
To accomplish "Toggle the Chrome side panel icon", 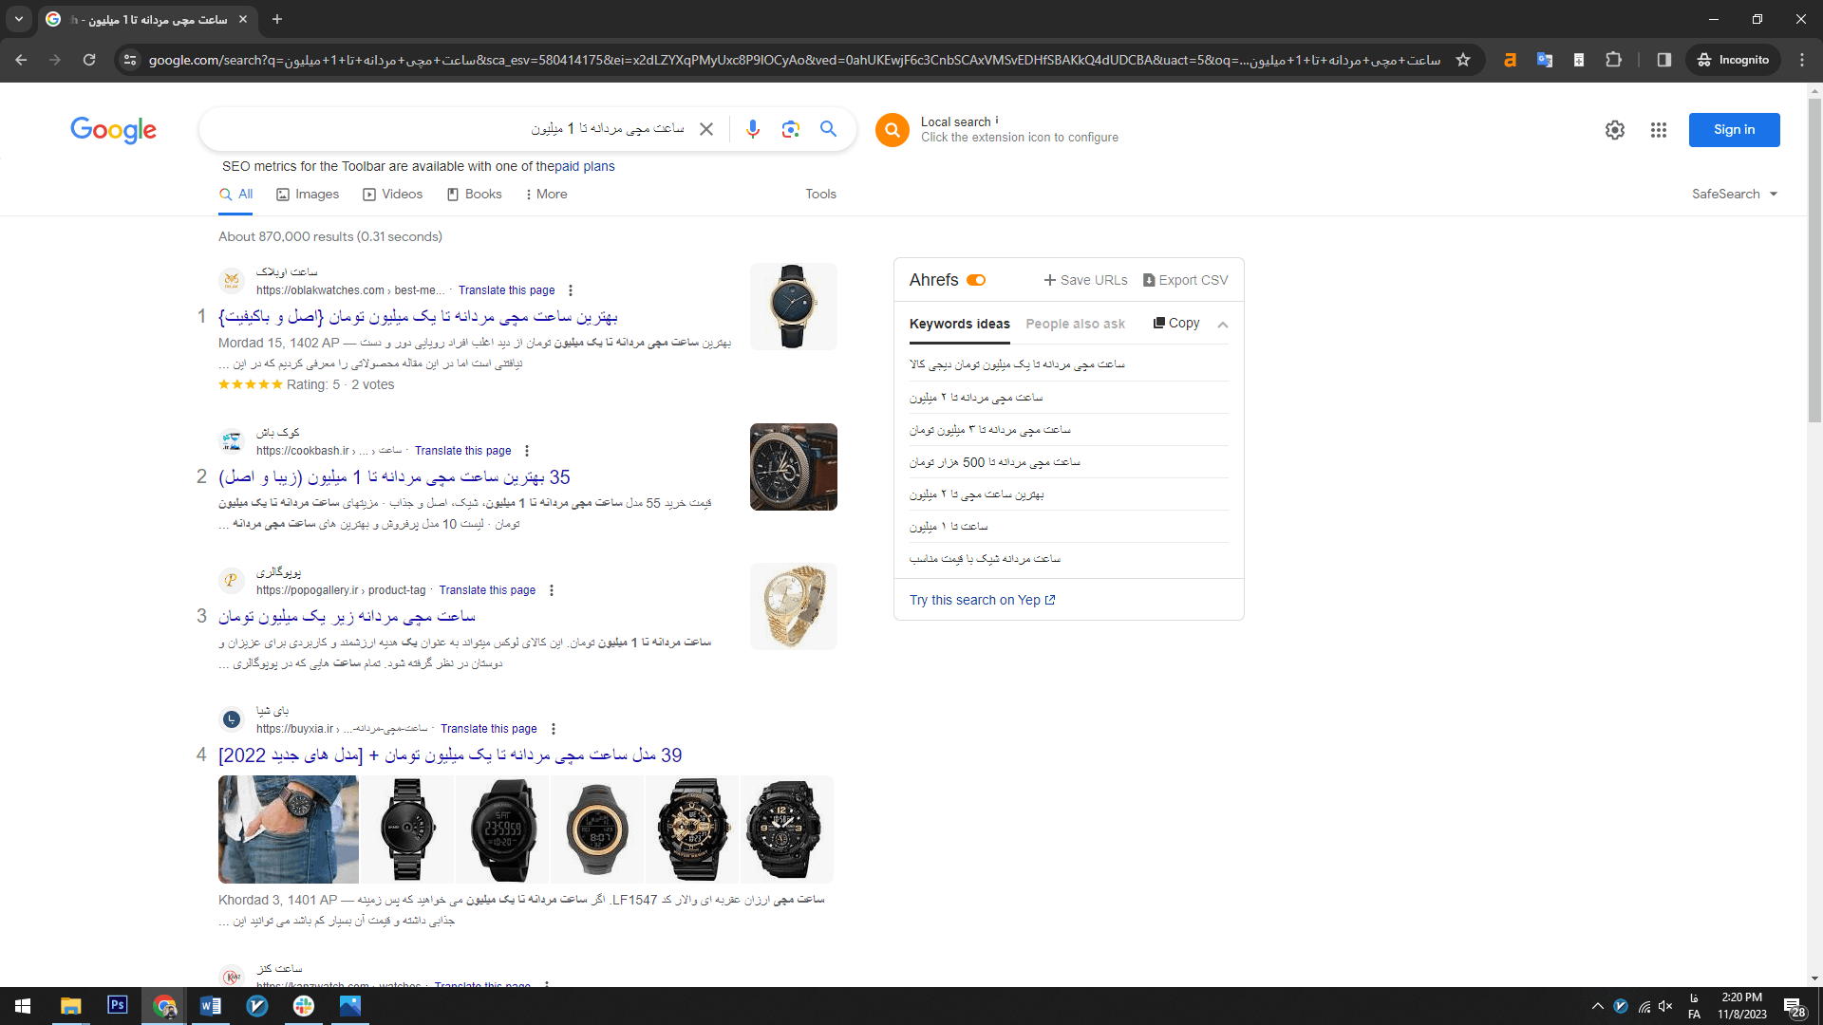I will (1664, 60).
